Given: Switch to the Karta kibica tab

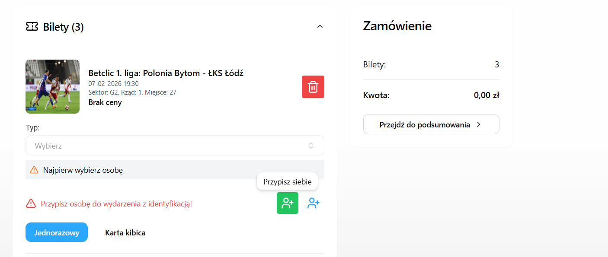Looking at the screenshot, I should (125, 232).
